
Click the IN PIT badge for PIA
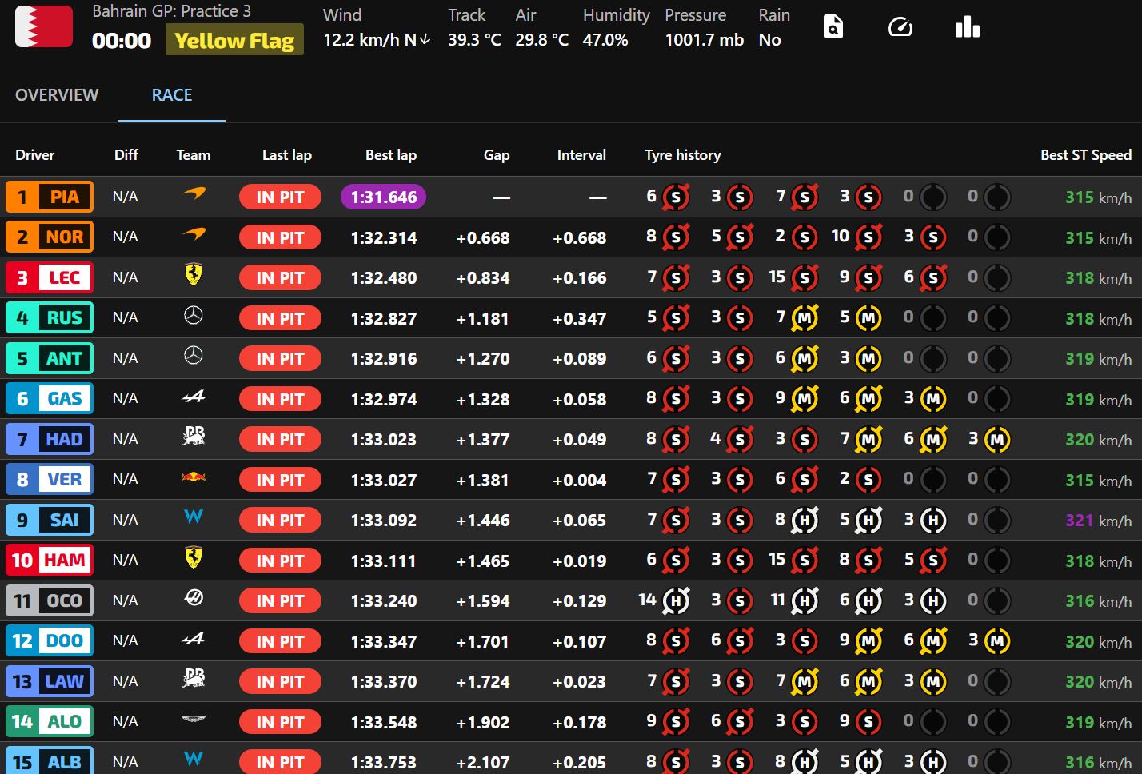[x=280, y=197]
